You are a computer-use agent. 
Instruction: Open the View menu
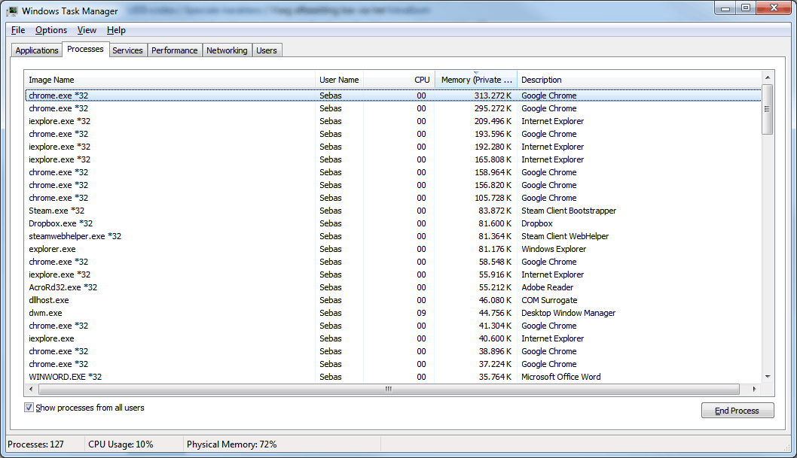coord(87,30)
